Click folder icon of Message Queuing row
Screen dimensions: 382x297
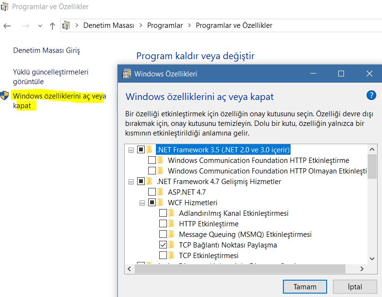tap(171, 234)
